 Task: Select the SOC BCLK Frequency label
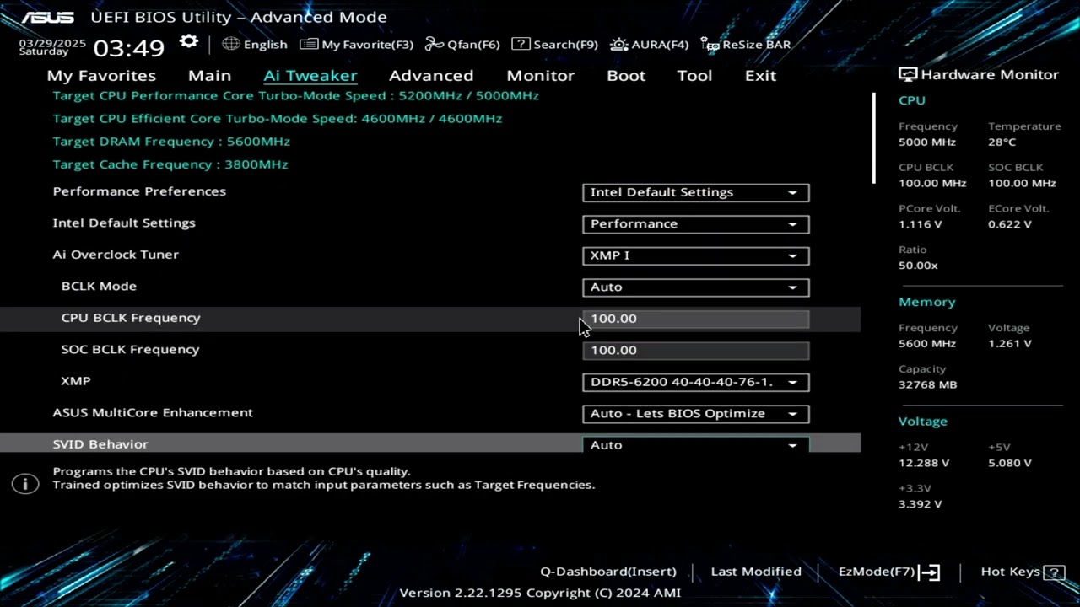tap(130, 349)
